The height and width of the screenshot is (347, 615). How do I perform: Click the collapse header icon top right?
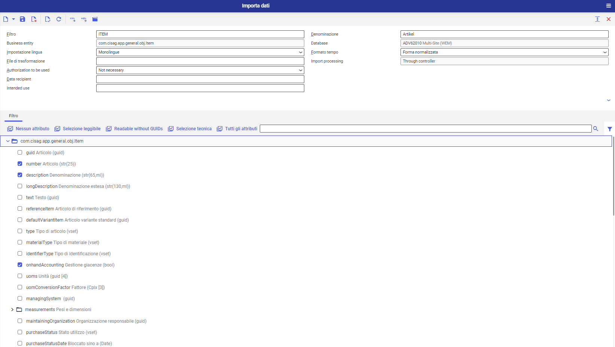[x=597, y=19]
